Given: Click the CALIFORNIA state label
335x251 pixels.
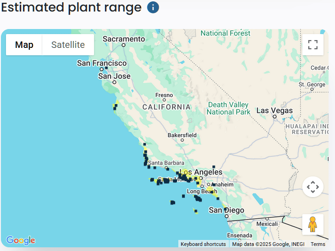Looking at the screenshot, I should coord(166,107).
